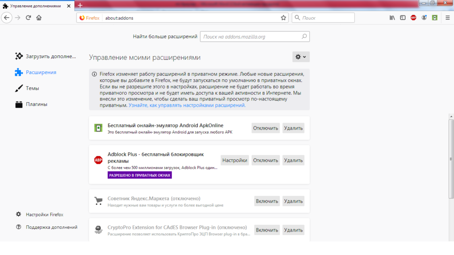The image size is (454, 255).
Task: Go back with the browser back arrow
Action: (x=7, y=18)
